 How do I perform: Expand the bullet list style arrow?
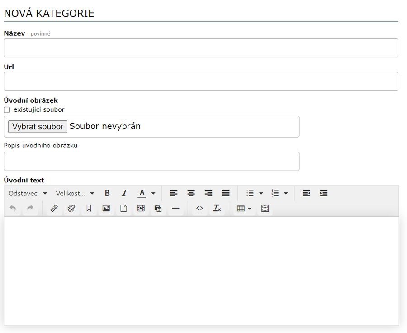pos(261,193)
